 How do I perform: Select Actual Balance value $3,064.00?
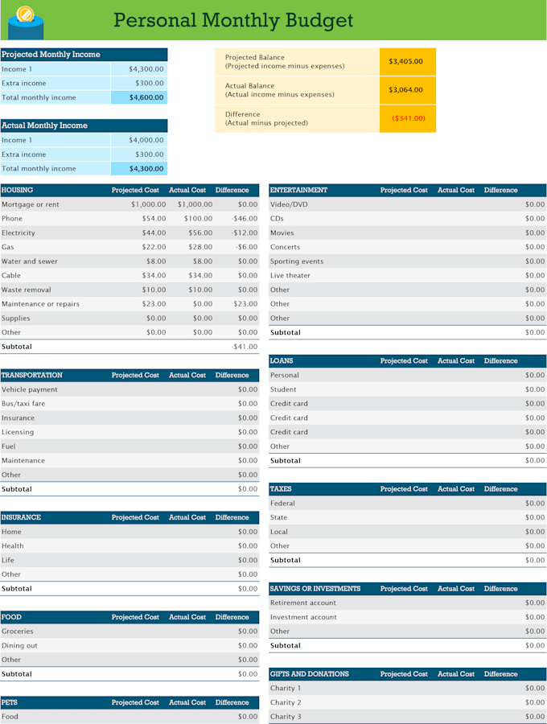(405, 90)
